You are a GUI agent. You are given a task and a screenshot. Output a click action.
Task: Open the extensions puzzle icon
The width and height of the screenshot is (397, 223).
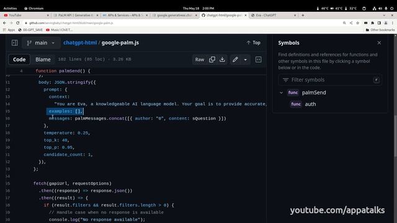372,23
